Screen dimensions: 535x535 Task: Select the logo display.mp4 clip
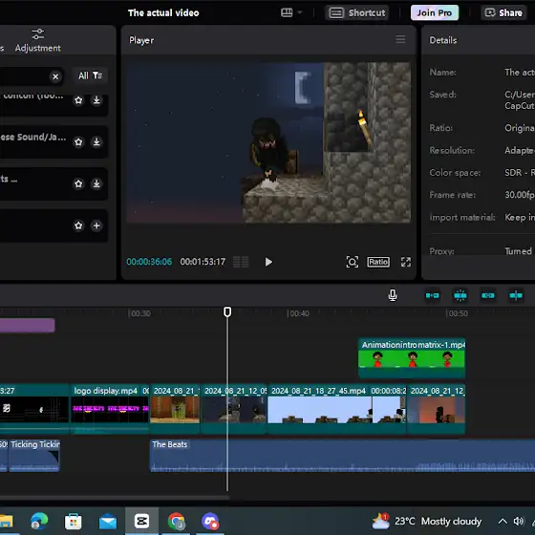(110, 409)
